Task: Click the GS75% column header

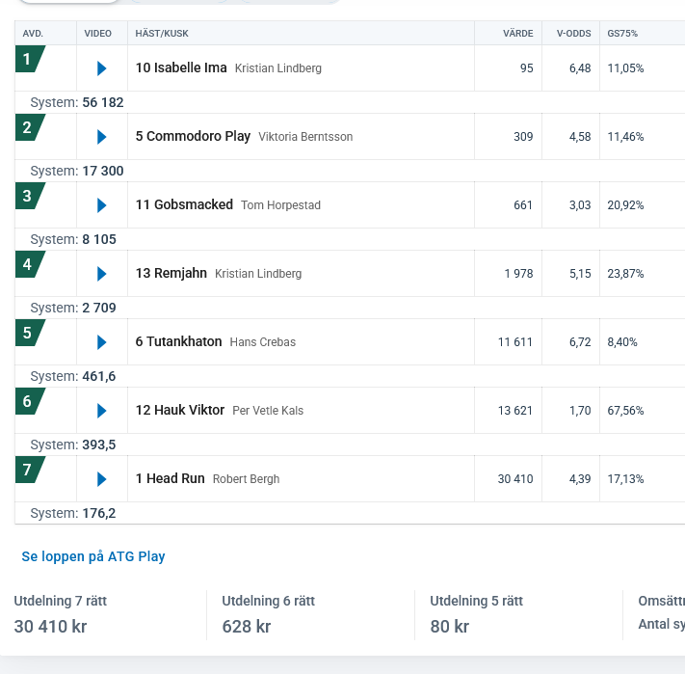Action: 622,34
